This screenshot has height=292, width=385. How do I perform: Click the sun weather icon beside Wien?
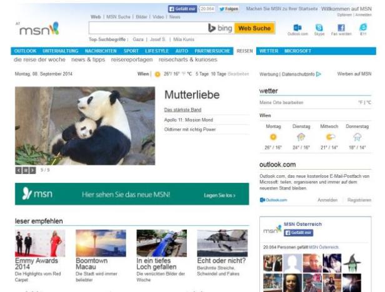point(157,74)
